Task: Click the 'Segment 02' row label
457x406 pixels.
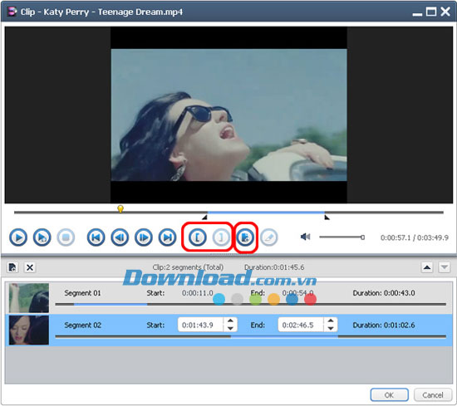Action: (82, 325)
